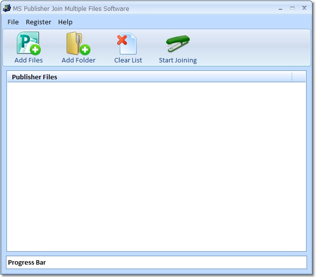Click the app icon in the title bar
This screenshot has width=316, height=278.
[7, 8]
